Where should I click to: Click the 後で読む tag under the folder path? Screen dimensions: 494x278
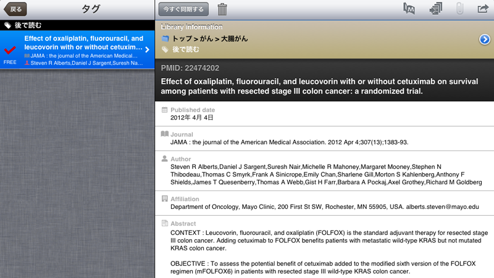(x=186, y=49)
